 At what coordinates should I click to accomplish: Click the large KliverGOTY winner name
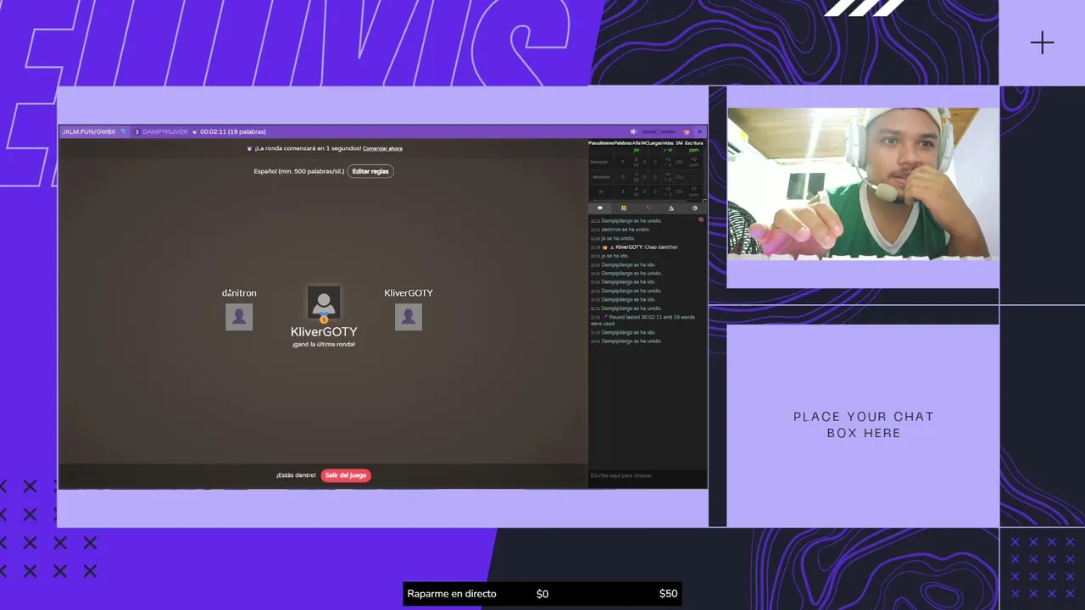tap(324, 331)
